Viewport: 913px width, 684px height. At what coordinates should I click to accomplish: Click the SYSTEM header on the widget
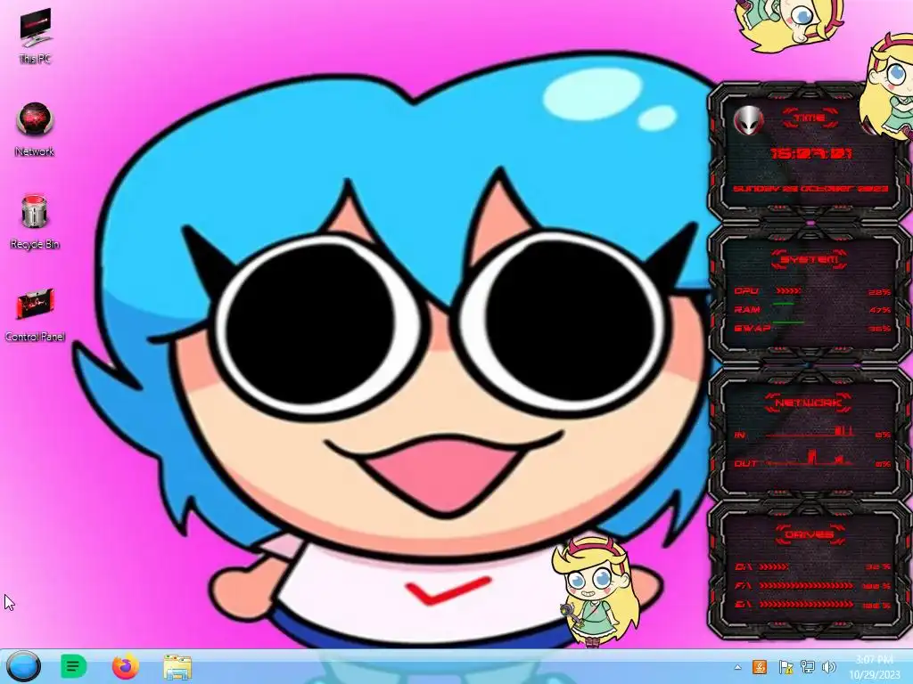810,259
